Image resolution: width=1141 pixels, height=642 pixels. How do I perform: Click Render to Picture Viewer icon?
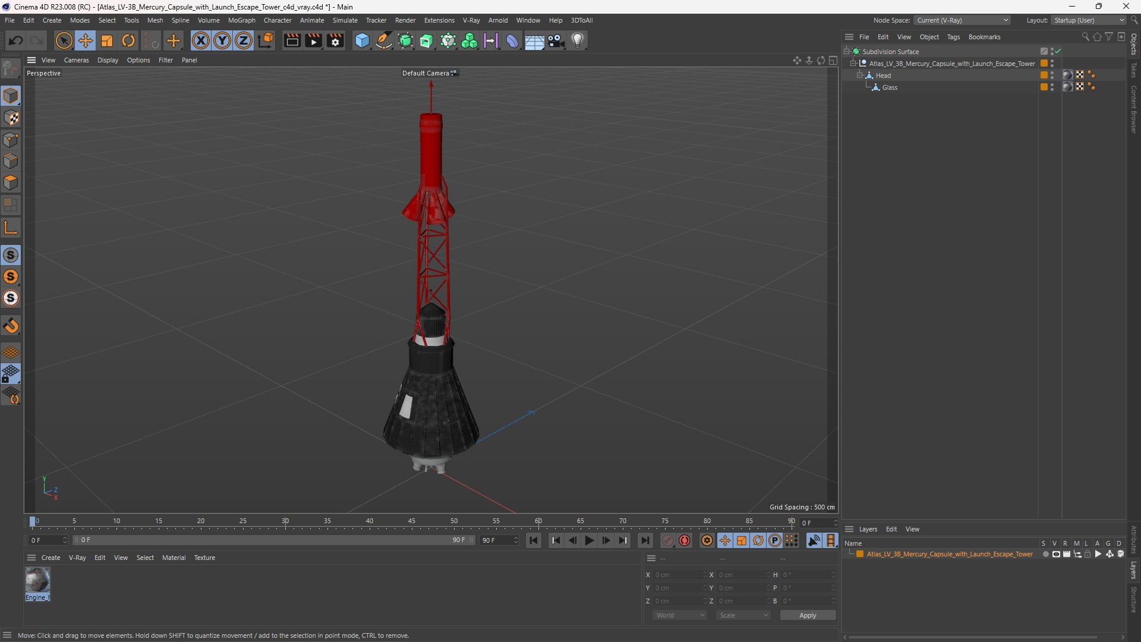(x=313, y=40)
